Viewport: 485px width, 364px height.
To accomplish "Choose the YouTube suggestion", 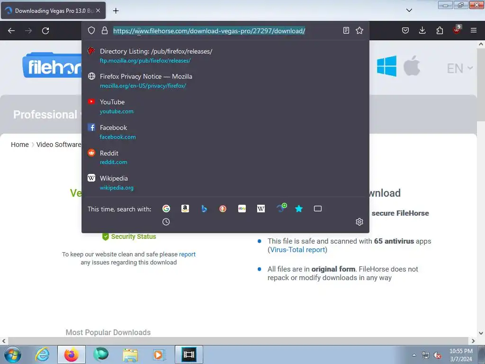I will pos(225,106).
